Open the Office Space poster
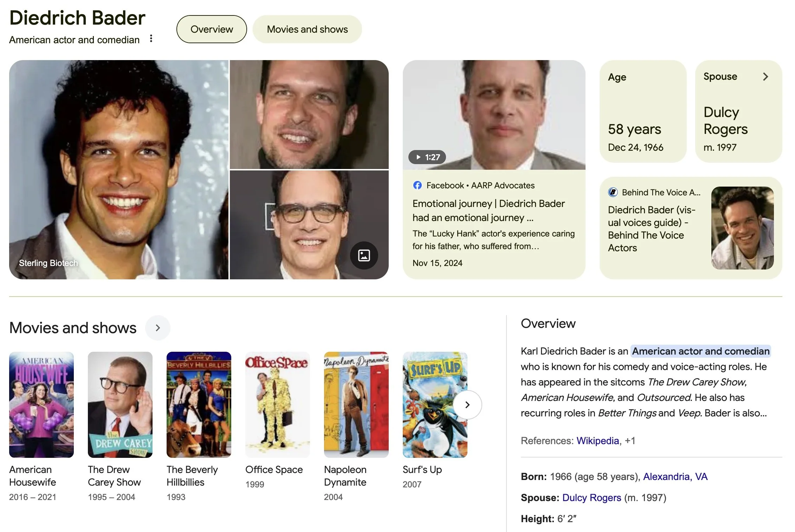The width and height of the screenshot is (795, 532). [277, 404]
